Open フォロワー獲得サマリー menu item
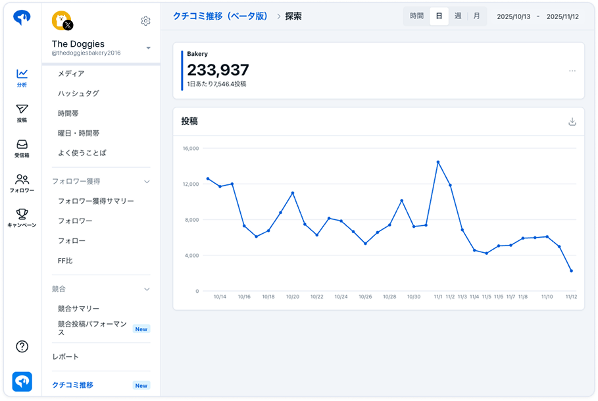598x401 pixels. click(x=95, y=201)
